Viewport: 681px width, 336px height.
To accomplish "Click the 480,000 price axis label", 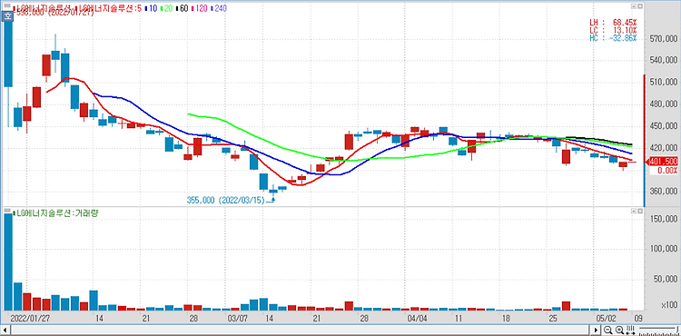I will point(664,104).
